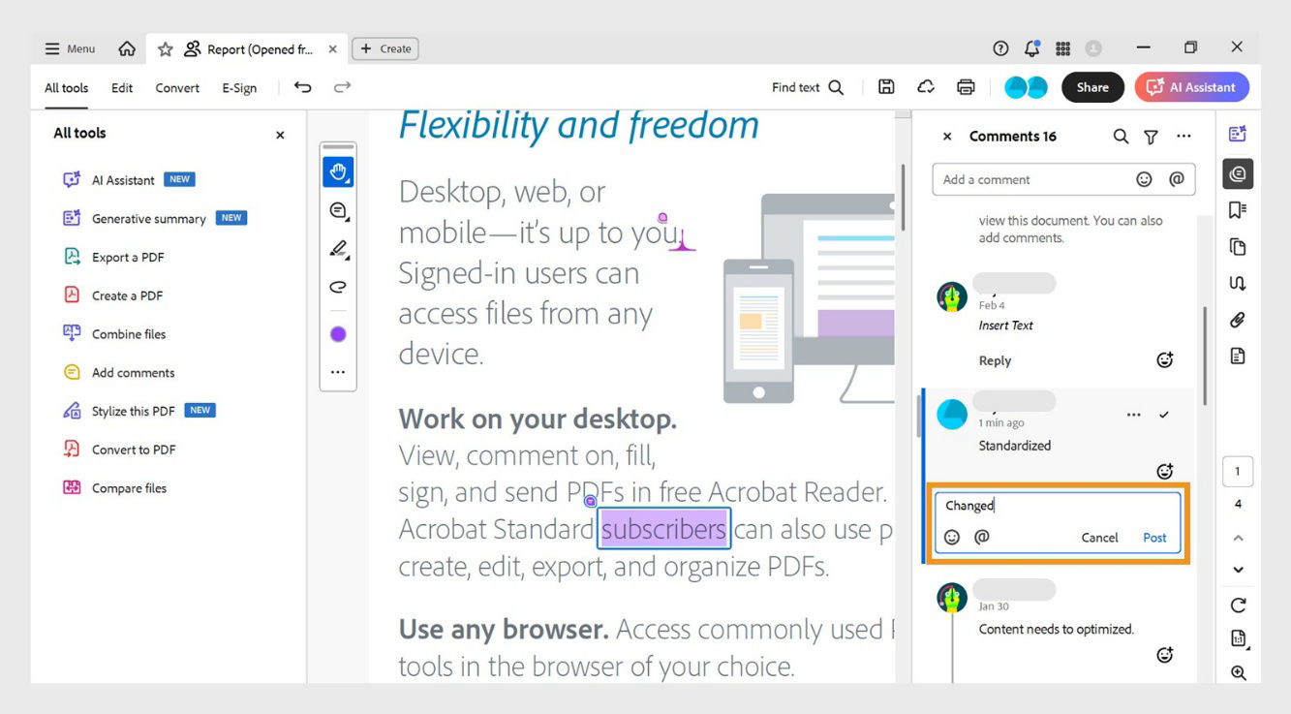Open more options in quick toolbar
Screen dimensions: 1291x714
(x=338, y=372)
